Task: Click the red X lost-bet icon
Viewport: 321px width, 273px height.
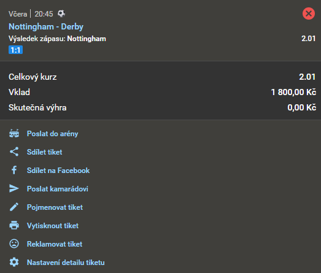Action: [x=309, y=13]
